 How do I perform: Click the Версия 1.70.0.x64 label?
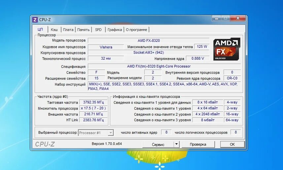107,144
